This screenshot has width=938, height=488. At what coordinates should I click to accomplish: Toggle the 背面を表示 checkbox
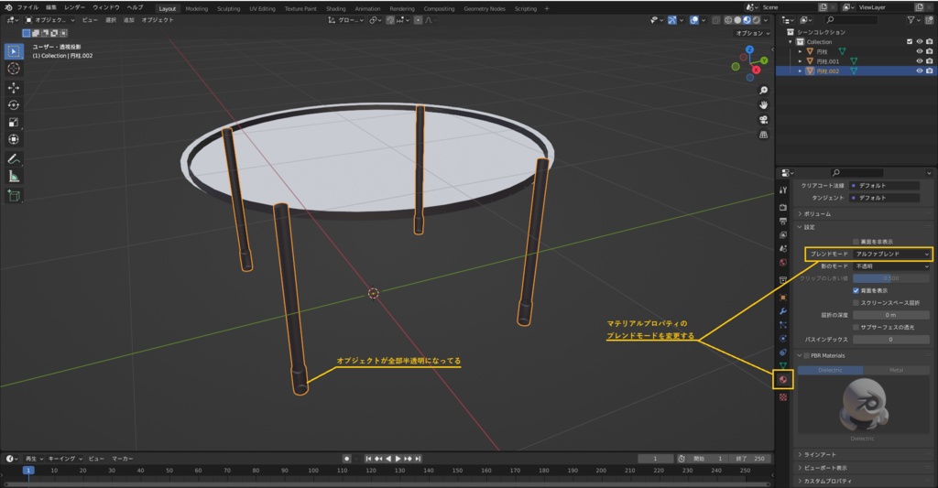[856, 290]
